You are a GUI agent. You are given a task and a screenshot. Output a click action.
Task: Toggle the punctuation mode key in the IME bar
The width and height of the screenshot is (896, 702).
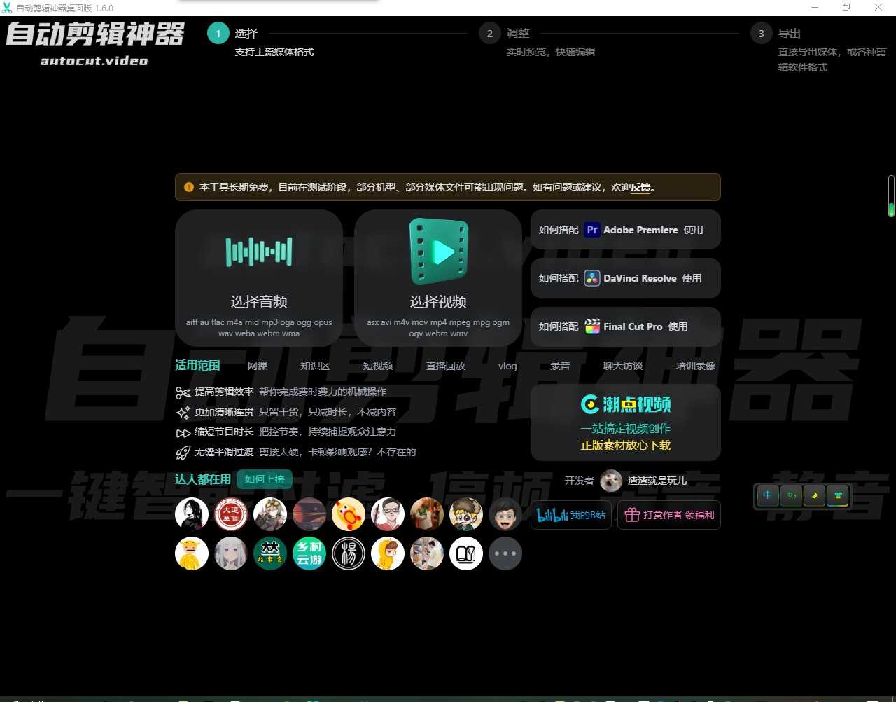(x=791, y=495)
